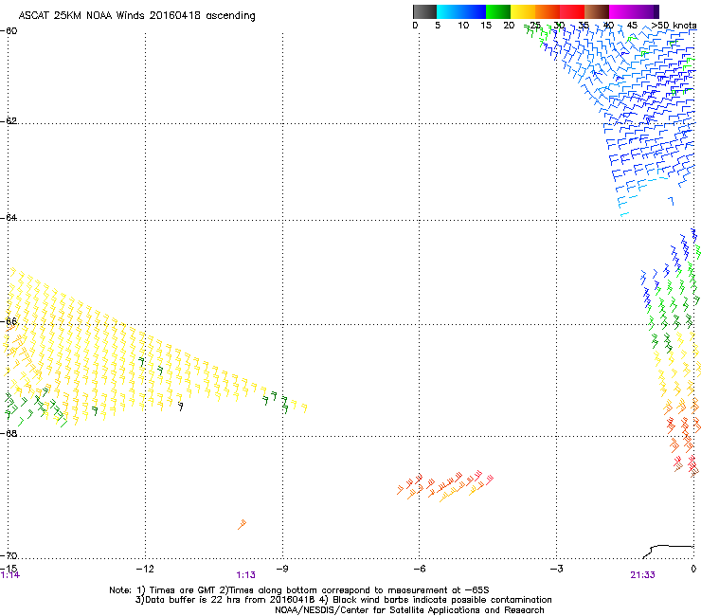The width and height of the screenshot is (701, 616).
Task: Click the '-3' longitude axis label
Action: [556, 569]
